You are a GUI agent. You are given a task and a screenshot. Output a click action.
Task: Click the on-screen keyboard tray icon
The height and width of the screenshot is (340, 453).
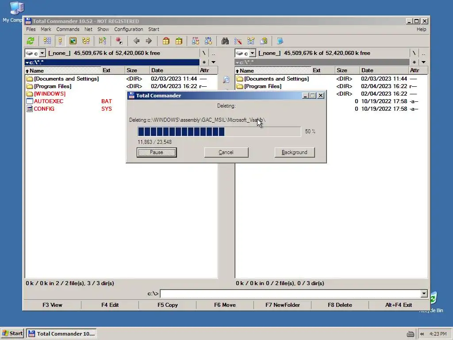pos(410,334)
